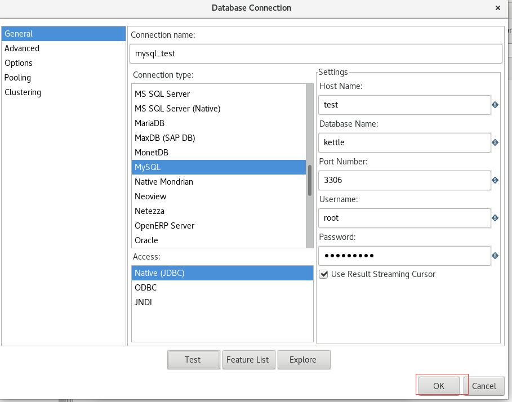Focus the Port Number field
This screenshot has width=512, height=402.
404,180
